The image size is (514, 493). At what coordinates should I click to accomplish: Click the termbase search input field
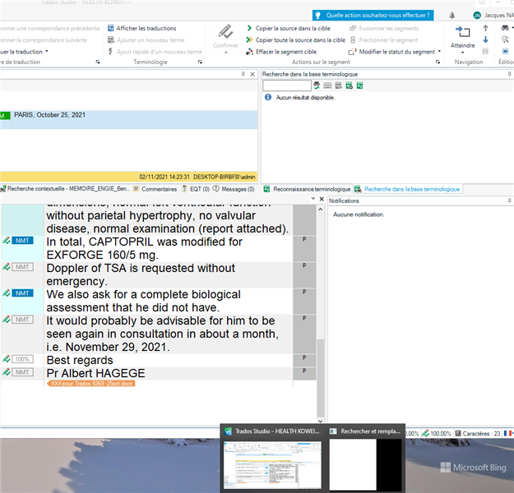287,85
